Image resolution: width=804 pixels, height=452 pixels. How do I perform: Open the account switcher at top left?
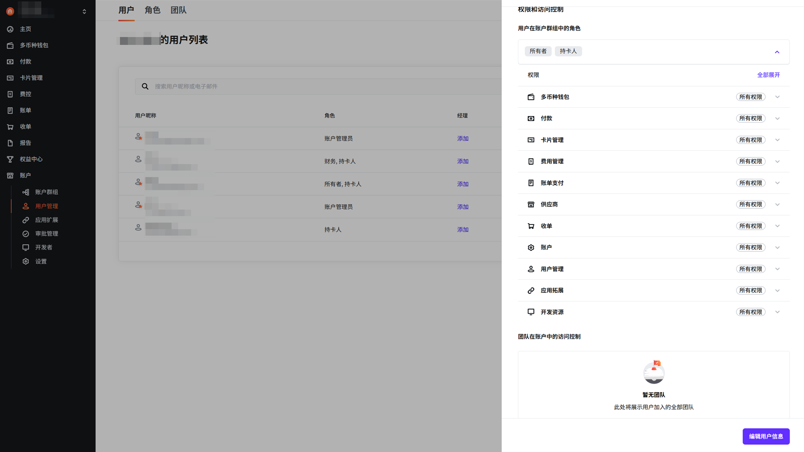point(84,11)
